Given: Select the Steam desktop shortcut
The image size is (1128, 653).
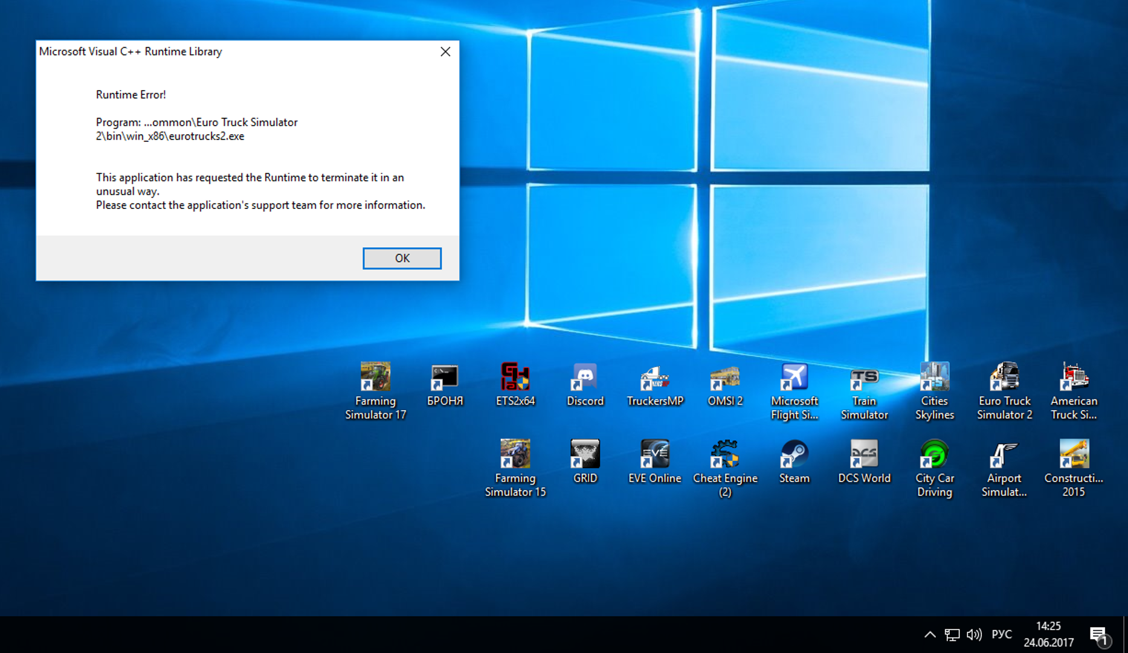Looking at the screenshot, I should point(794,462).
